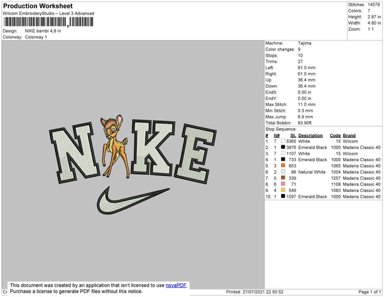
Task: Click the Machine value 'Tajima'
Action: 305,43
